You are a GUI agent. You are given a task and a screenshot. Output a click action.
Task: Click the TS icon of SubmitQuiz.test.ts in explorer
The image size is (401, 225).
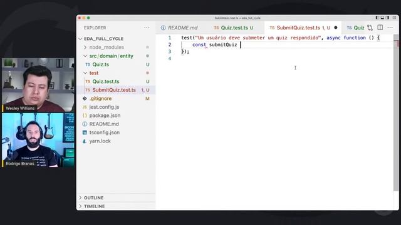pyautogui.click(x=88, y=90)
